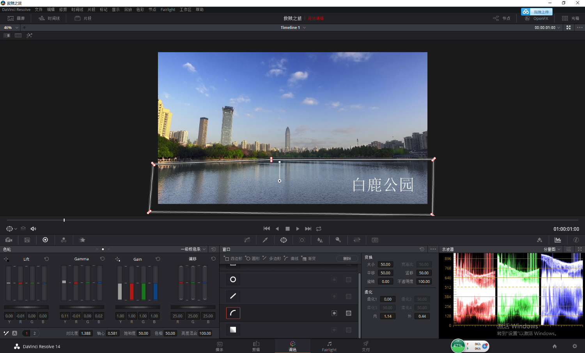Click the auto color magic wand
Screen dimensions: 585x353
6,333
